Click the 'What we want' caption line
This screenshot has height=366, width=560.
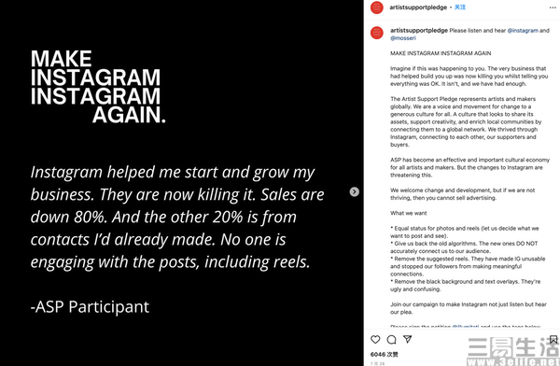coord(408,213)
